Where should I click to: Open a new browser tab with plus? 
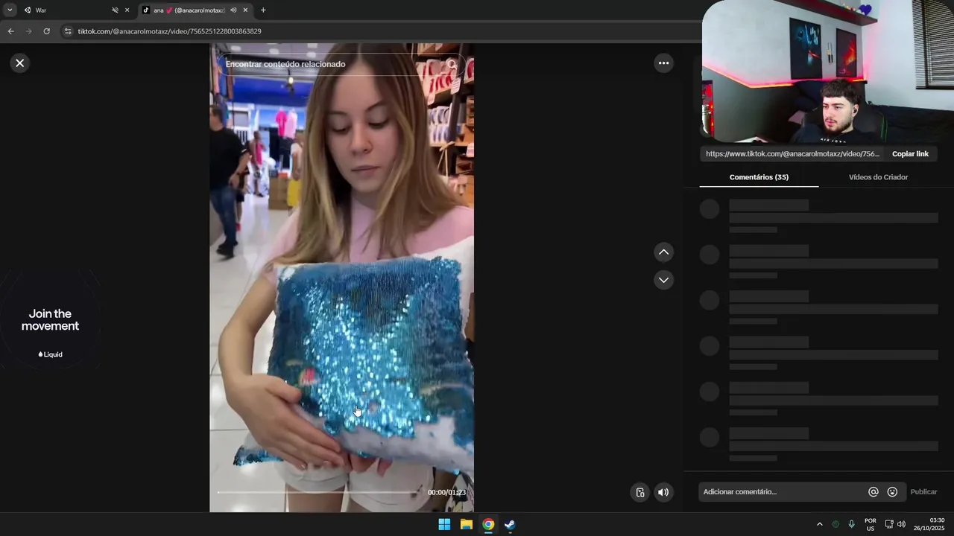(263, 10)
